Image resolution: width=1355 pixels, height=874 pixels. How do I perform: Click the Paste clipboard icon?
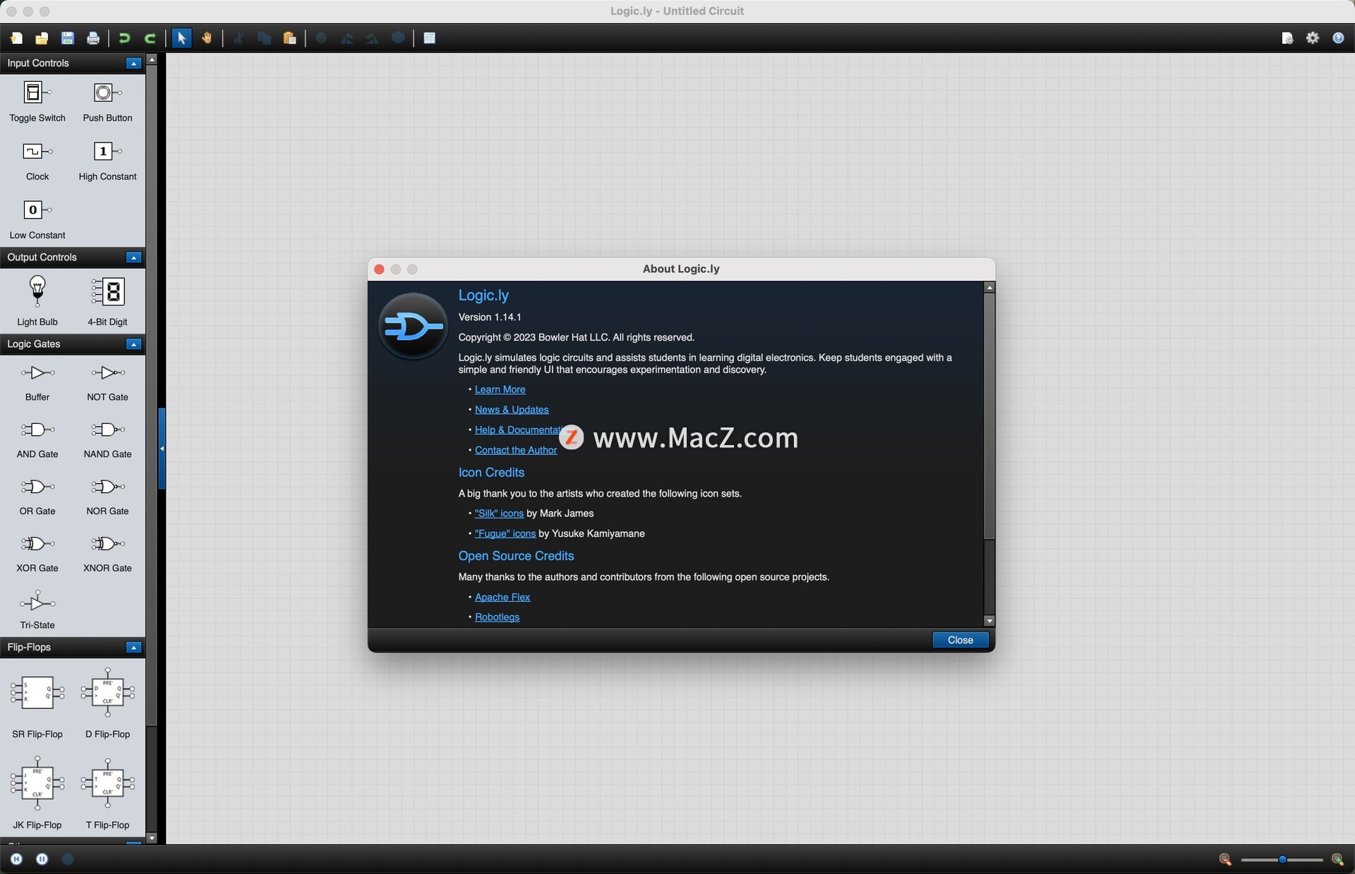click(289, 38)
